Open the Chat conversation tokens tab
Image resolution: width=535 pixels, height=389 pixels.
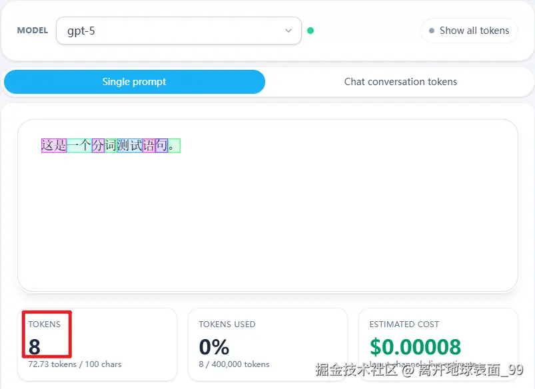coord(400,82)
